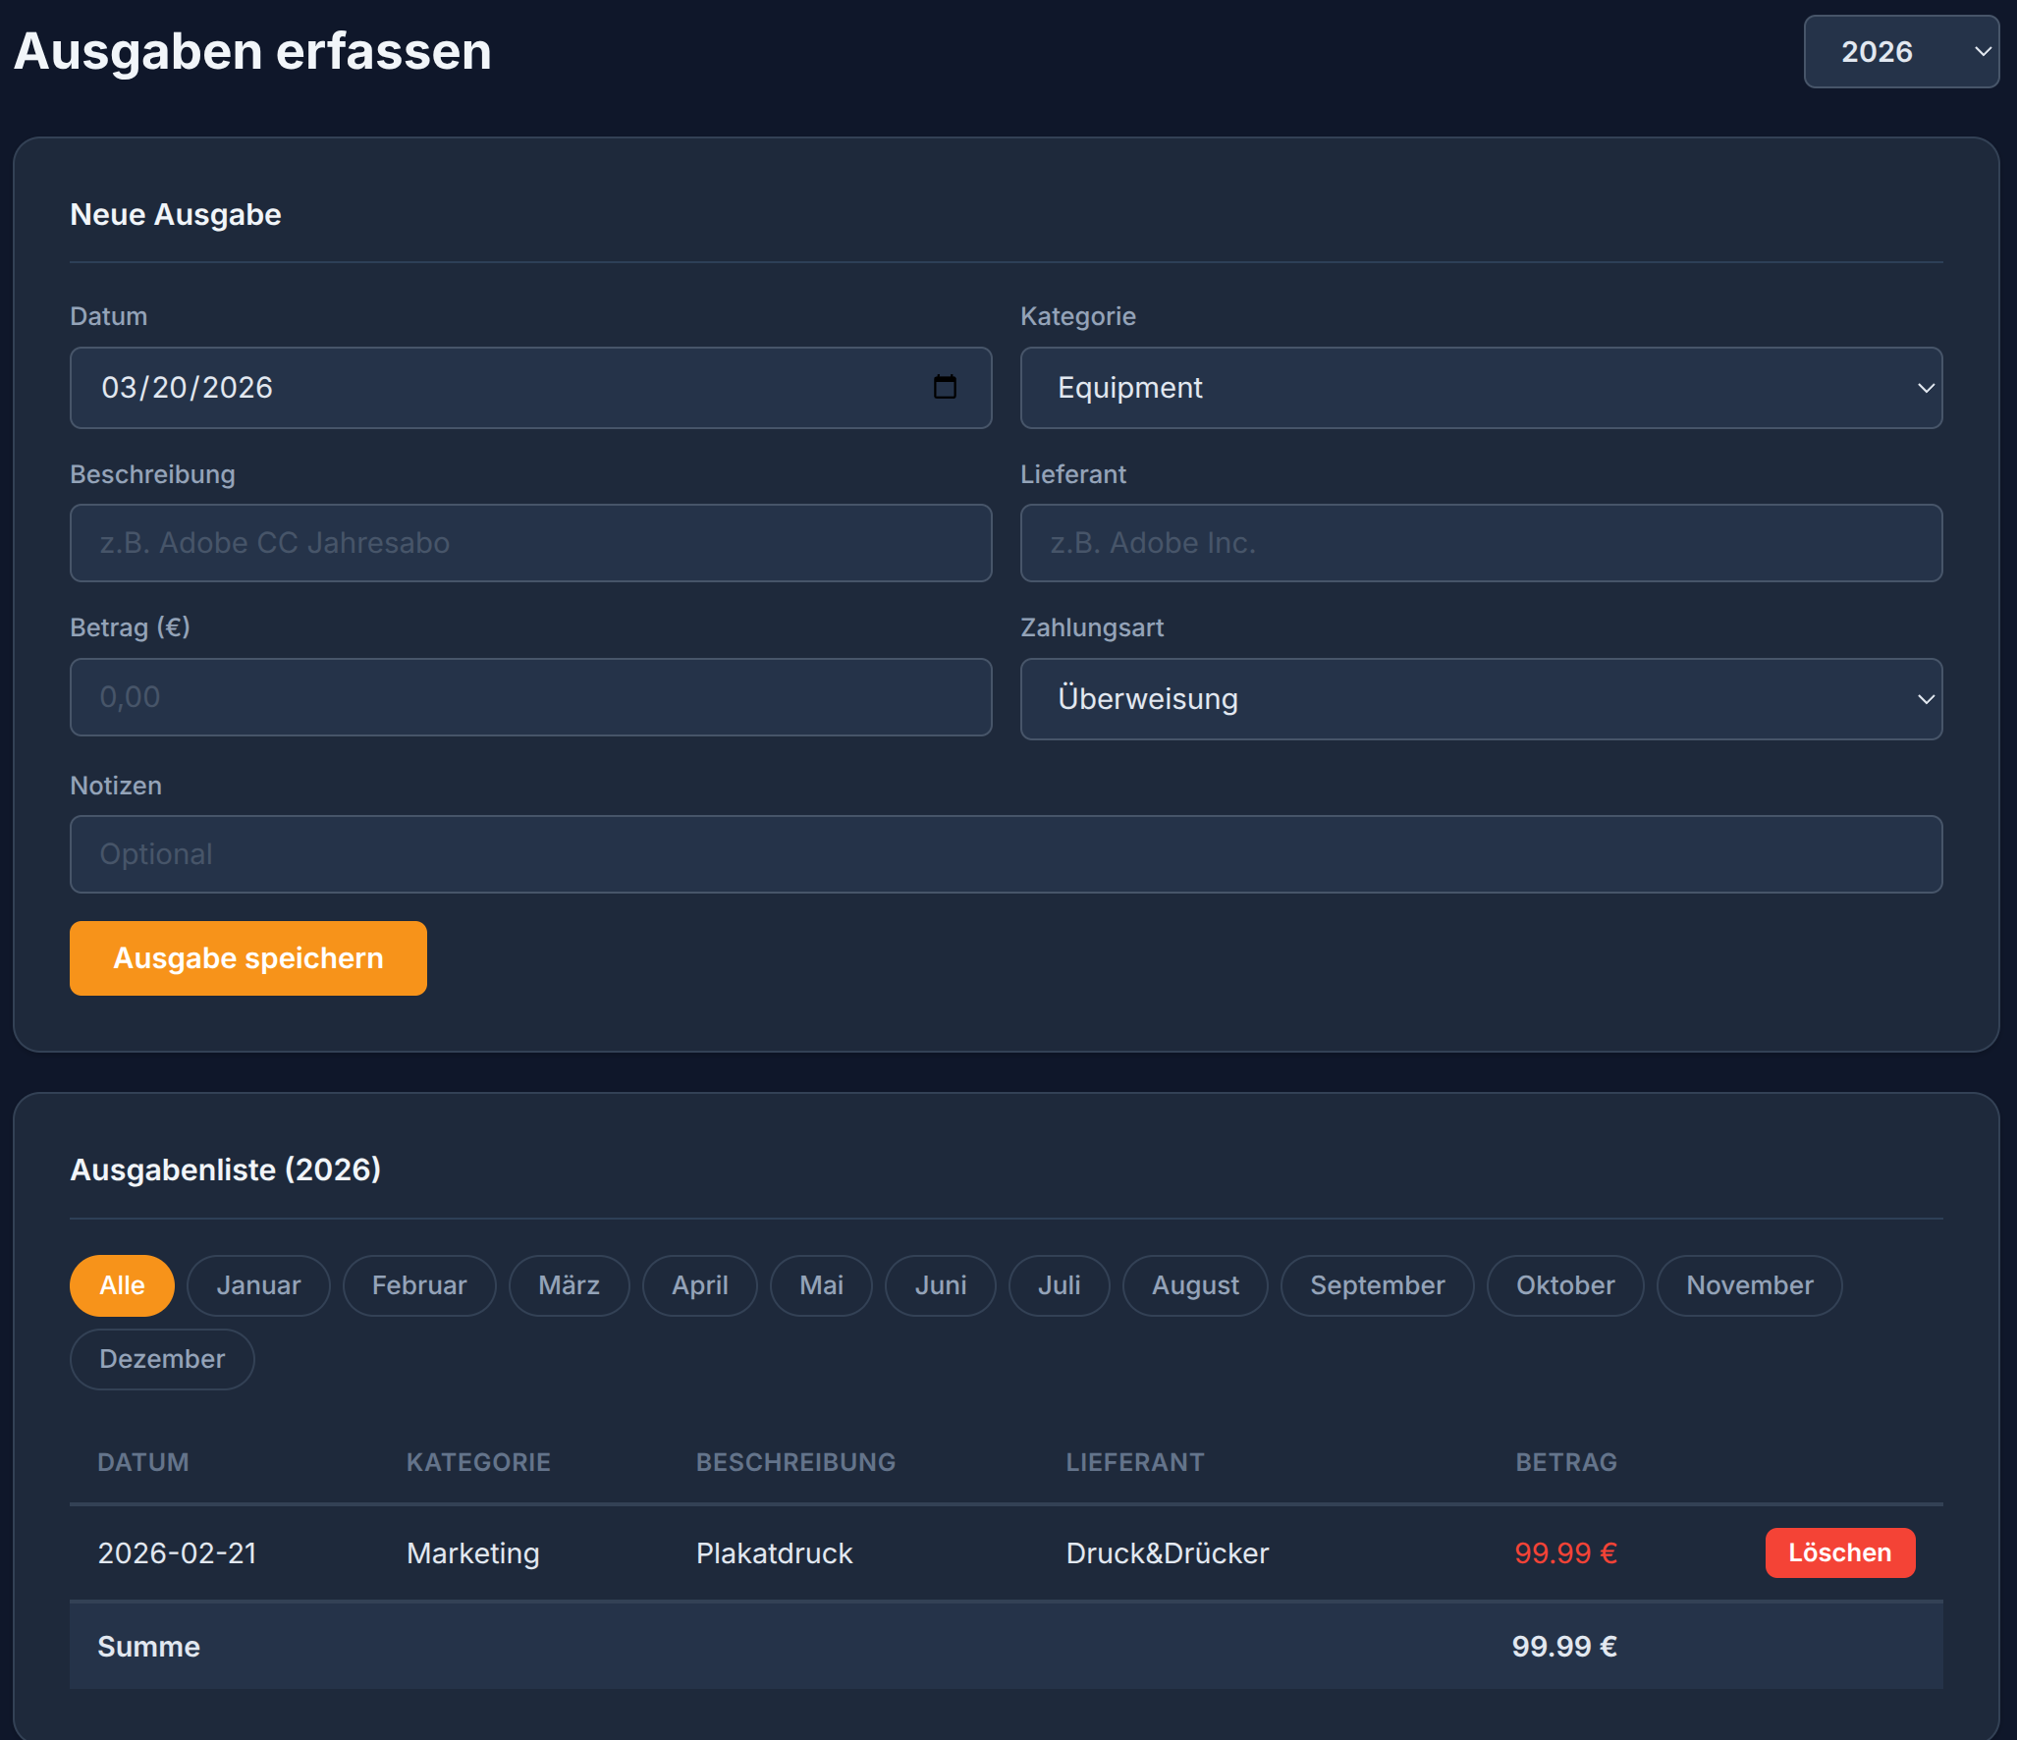Select the Dezember filter pill
The width and height of the screenshot is (2017, 1740).
coord(162,1359)
